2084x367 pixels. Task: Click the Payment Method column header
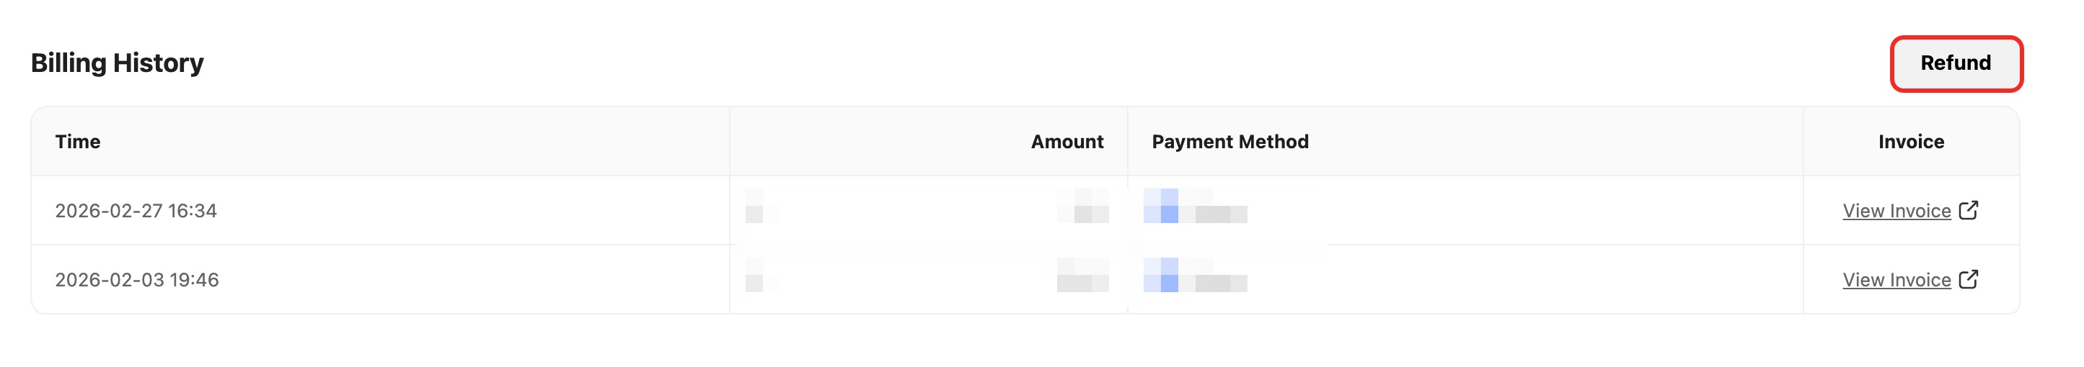coord(1229,142)
